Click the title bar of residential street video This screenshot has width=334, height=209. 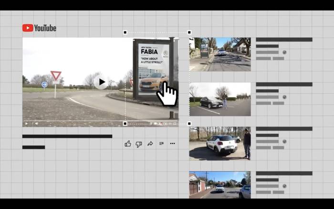click(x=284, y=173)
